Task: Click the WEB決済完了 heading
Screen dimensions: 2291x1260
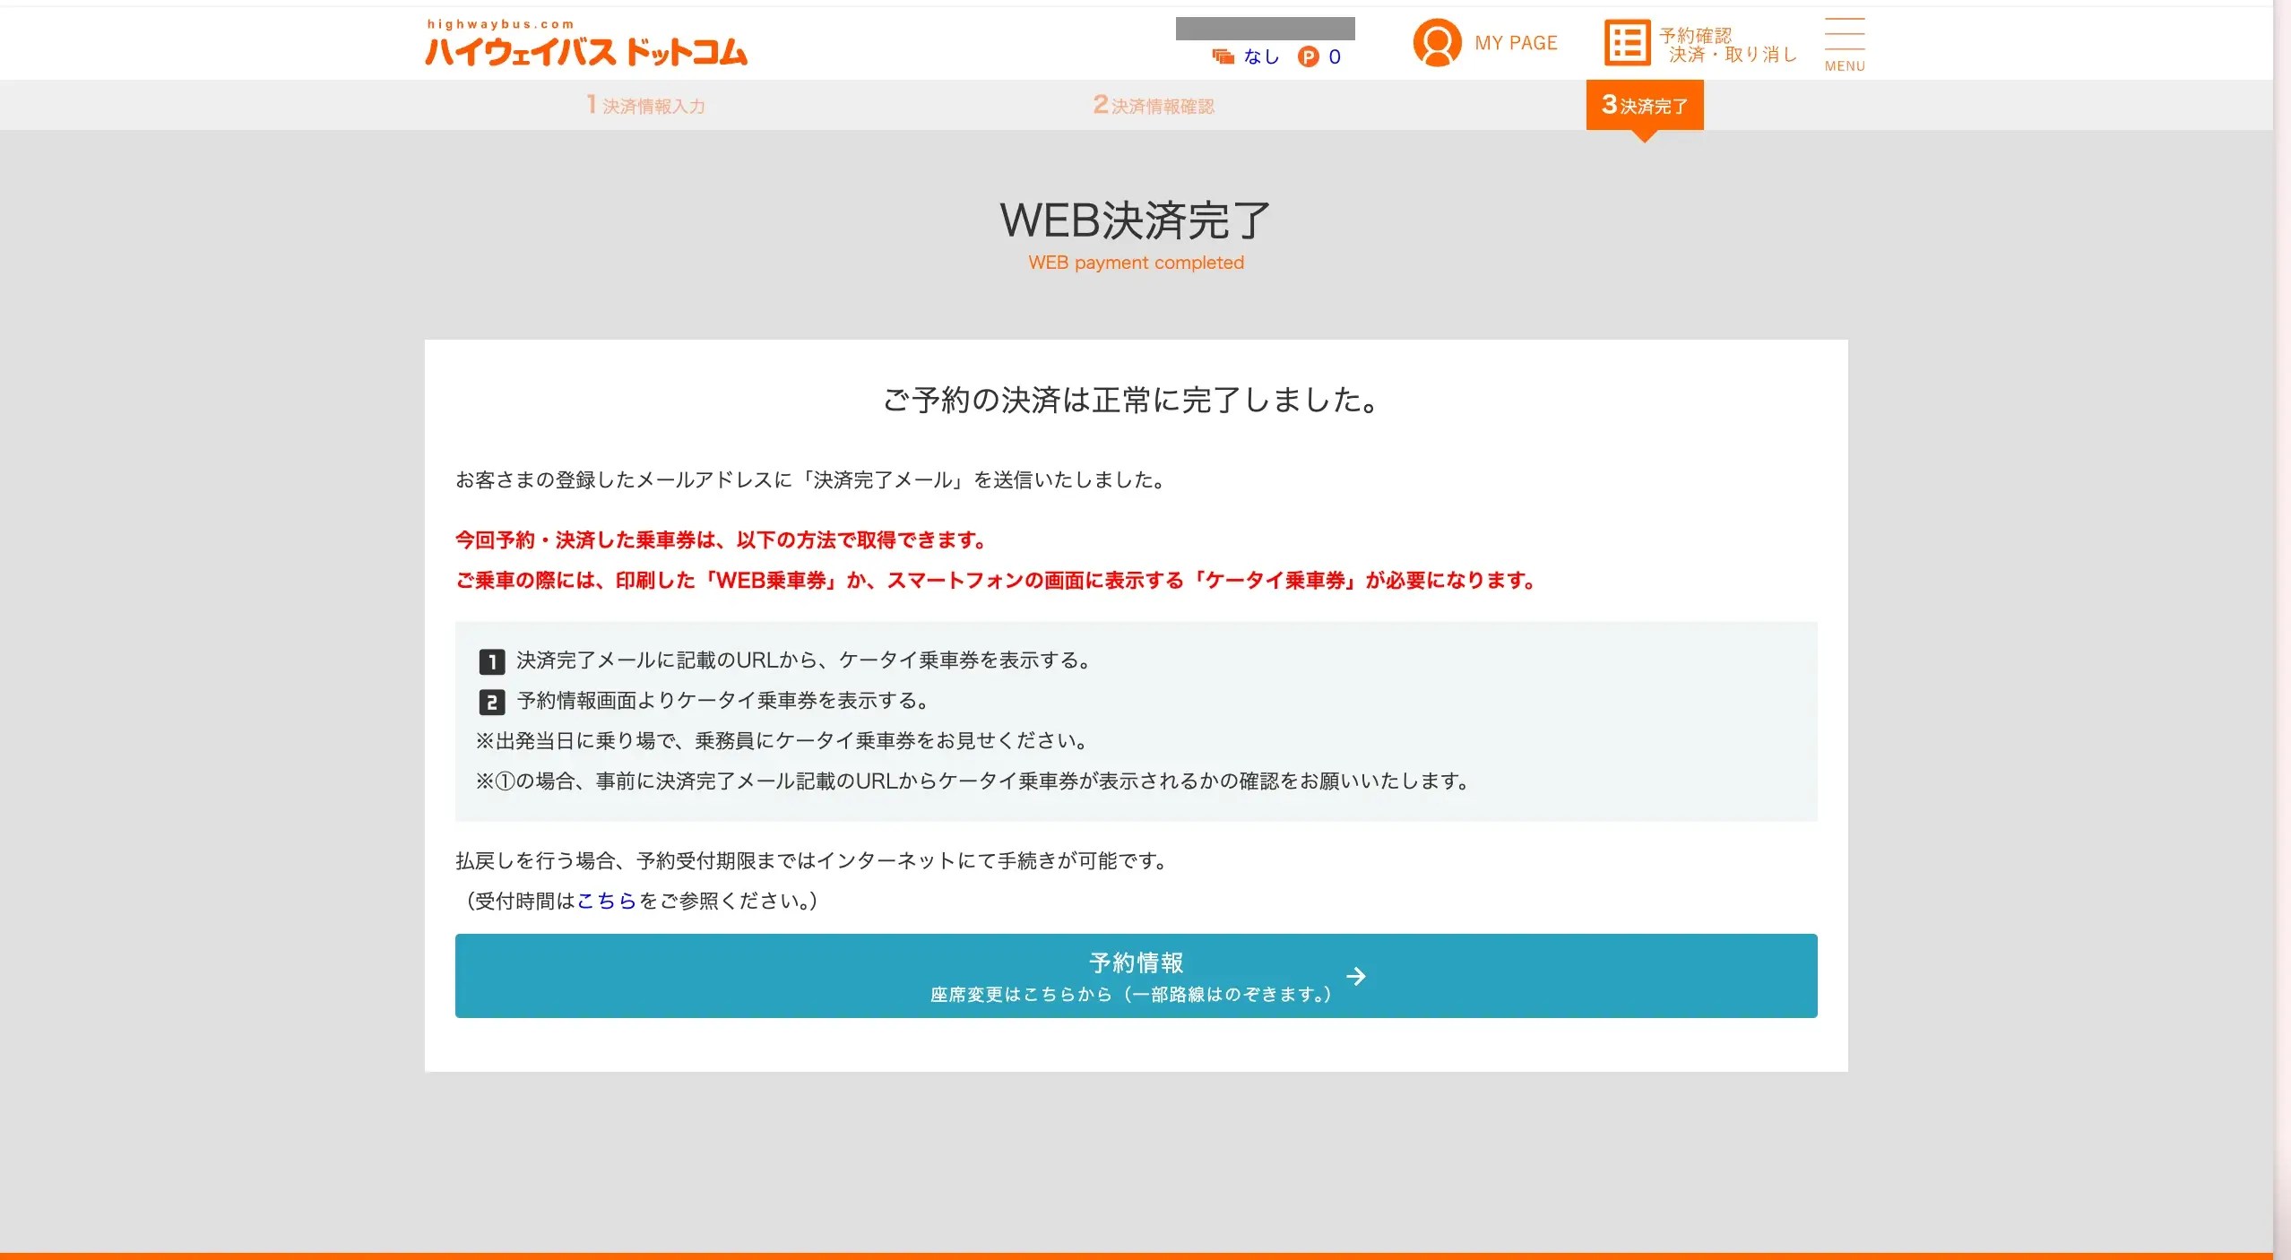Action: (1135, 220)
